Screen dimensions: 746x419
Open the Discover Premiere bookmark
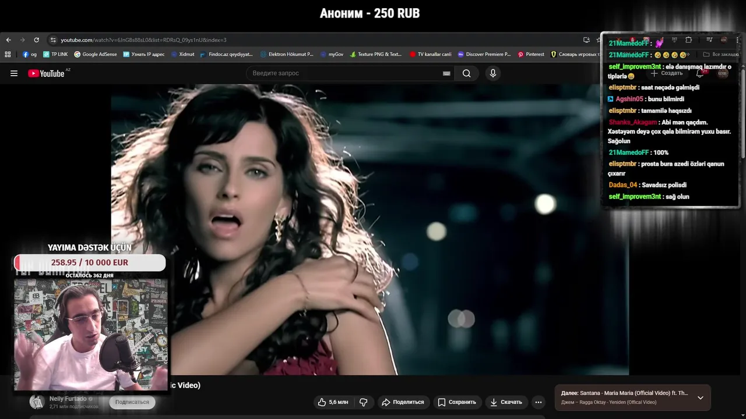(484, 54)
